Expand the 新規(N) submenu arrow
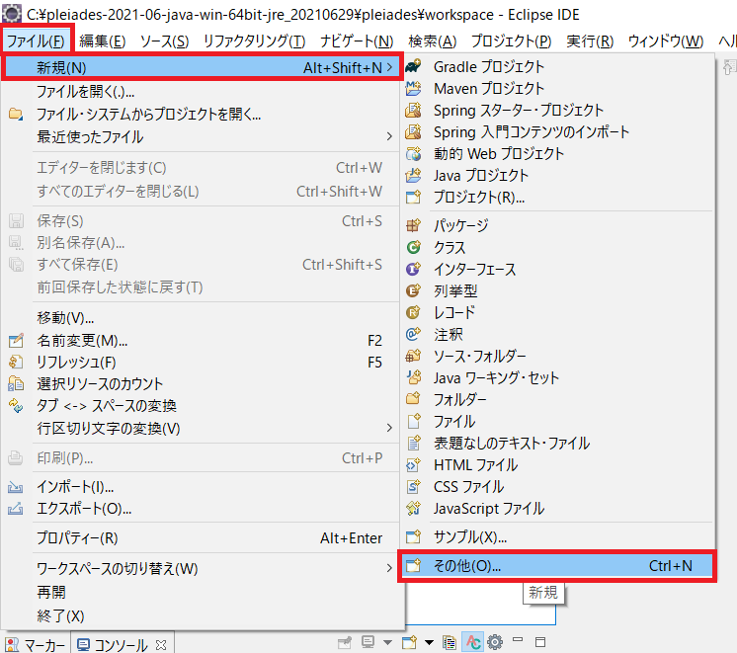 tap(389, 68)
